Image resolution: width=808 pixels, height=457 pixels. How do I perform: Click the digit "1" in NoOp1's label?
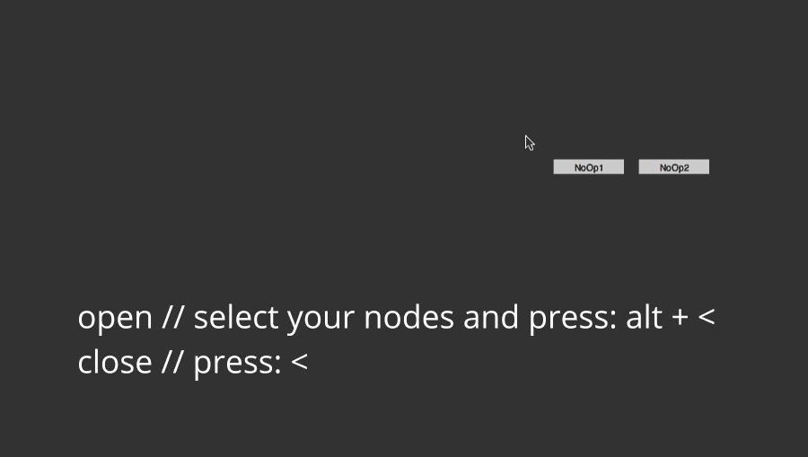click(x=600, y=167)
